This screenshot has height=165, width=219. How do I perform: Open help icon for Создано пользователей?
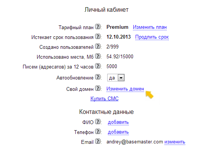(x=98, y=46)
